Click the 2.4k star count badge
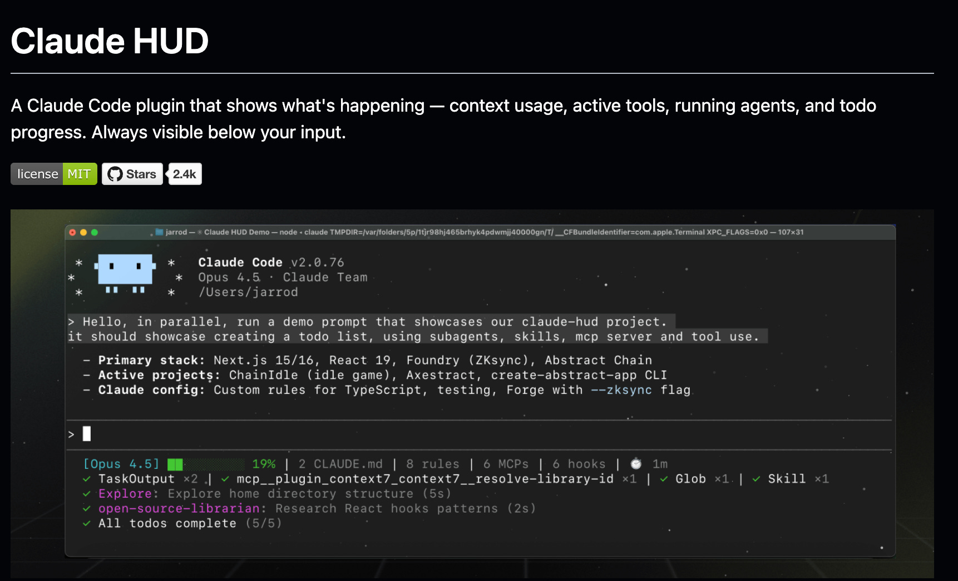958x581 pixels. click(x=184, y=174)
